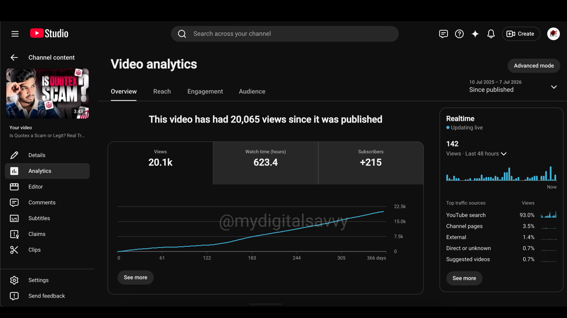Click the 142 realtime views count

point(452,144)
